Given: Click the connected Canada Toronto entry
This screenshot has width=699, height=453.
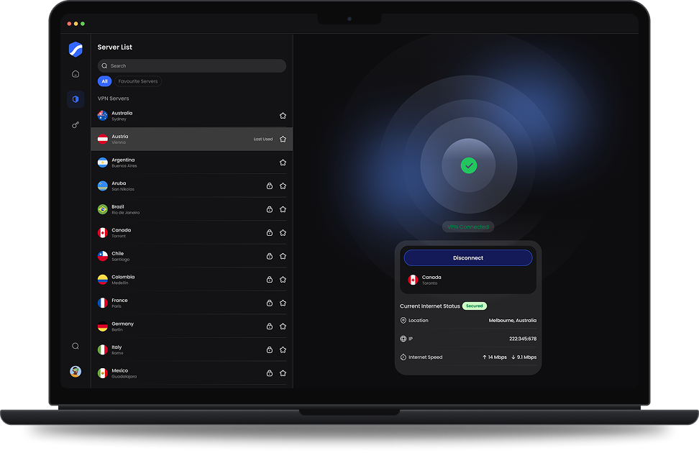Looking at the screenshot, I should (x=468, y=280).
